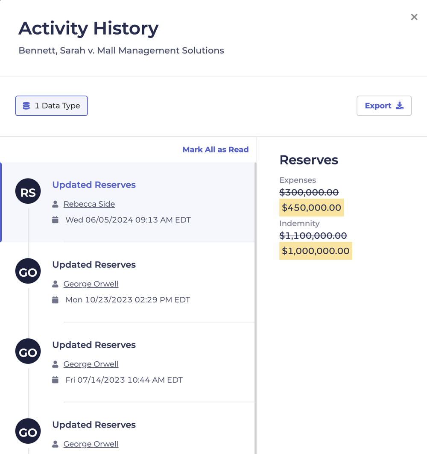Click GO avatar for 07/14/2023 entry

(28, 351)
